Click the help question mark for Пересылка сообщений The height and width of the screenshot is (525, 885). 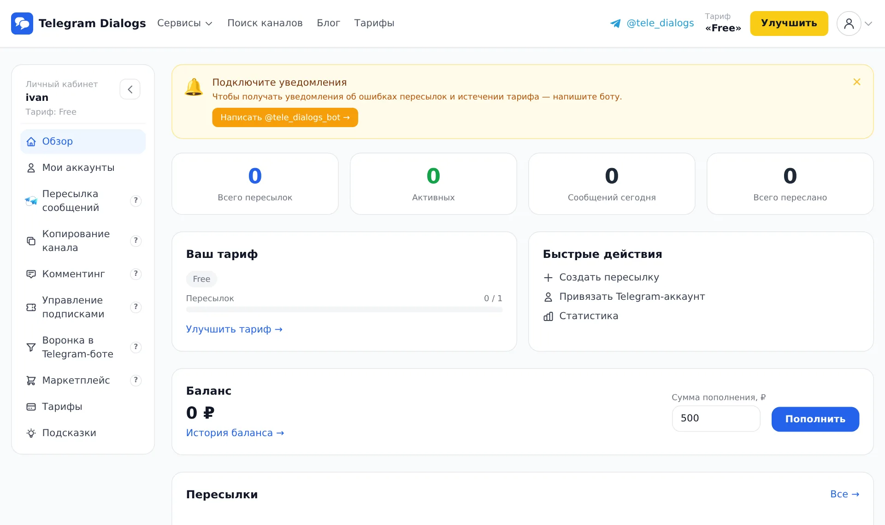pos(136,200)
